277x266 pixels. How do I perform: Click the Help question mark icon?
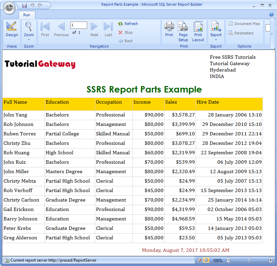click(271, 15)
